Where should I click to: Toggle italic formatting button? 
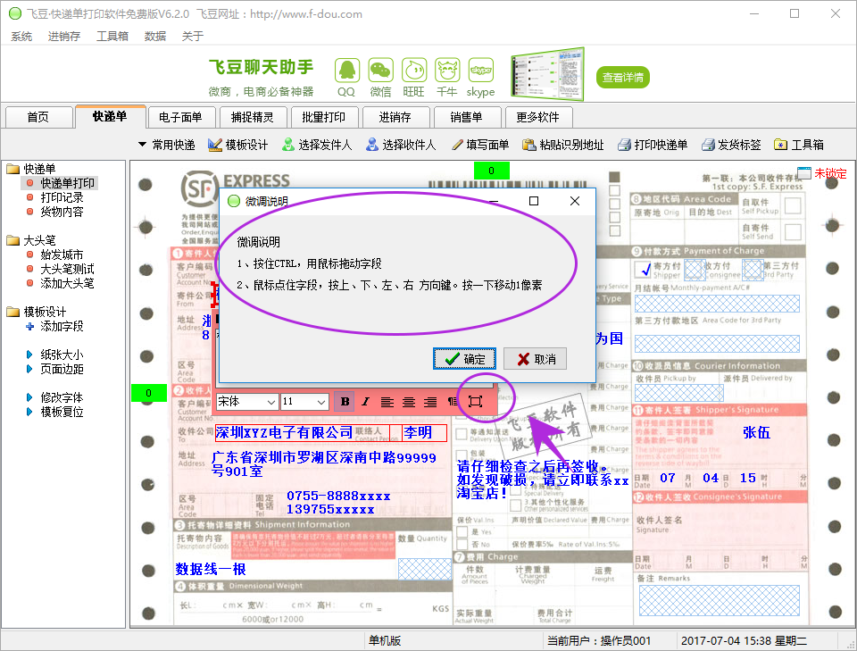point(366,402)
